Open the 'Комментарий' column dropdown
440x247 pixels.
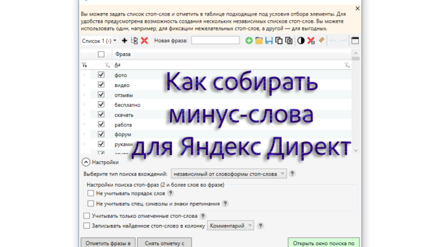click(x=230, y=226)
